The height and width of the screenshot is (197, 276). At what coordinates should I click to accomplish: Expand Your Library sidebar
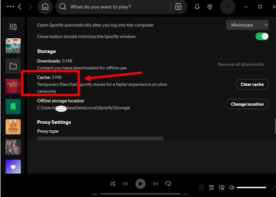pos(13,27)
